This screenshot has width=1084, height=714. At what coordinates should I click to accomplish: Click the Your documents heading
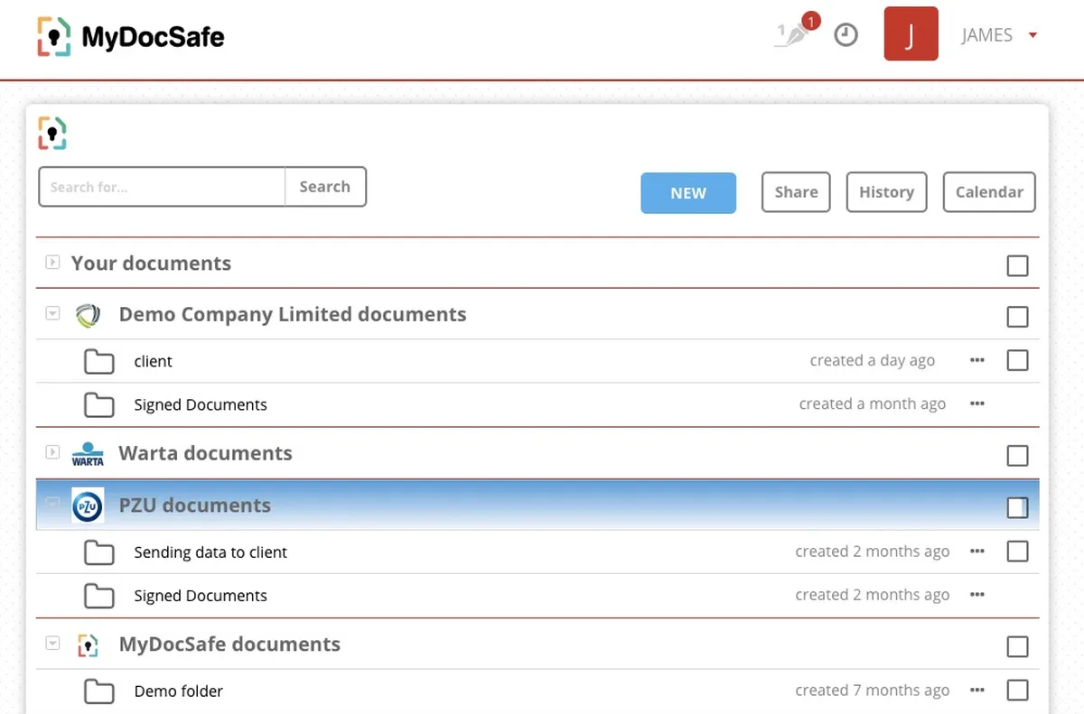point(151,264)
